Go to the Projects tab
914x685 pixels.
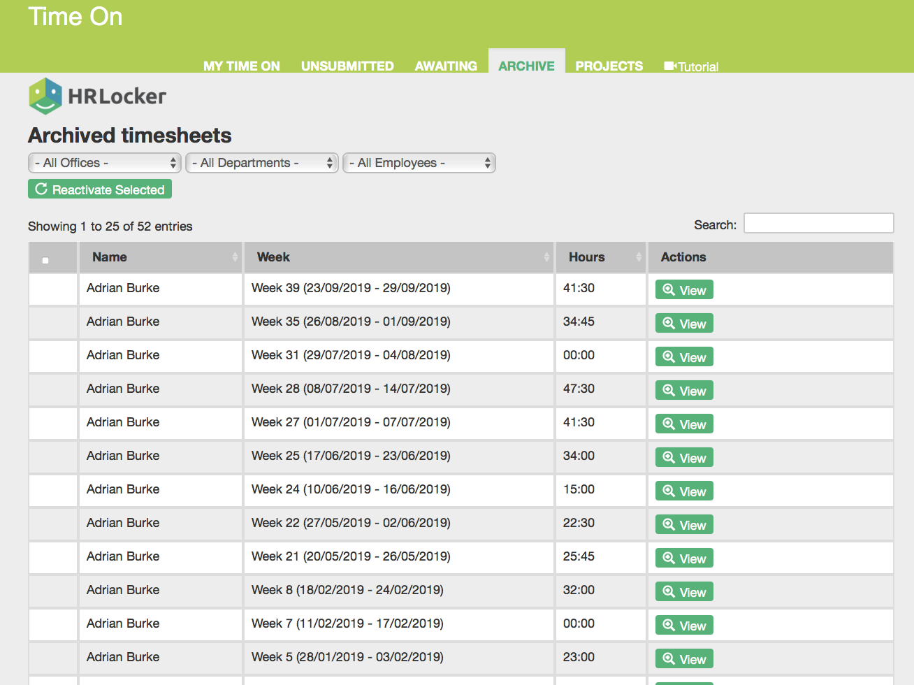609,66
